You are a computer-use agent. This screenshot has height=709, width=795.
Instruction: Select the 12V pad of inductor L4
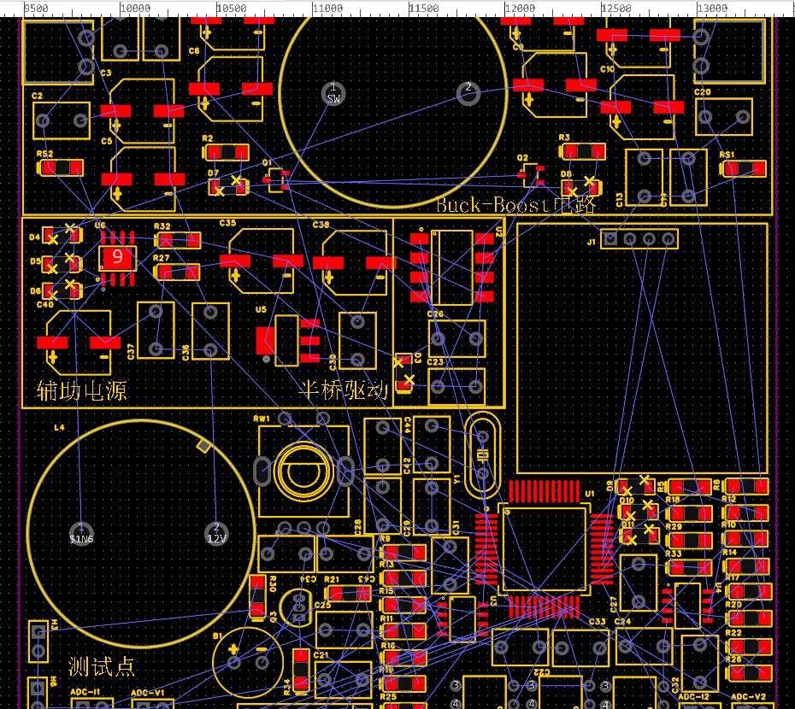point(216,534)
